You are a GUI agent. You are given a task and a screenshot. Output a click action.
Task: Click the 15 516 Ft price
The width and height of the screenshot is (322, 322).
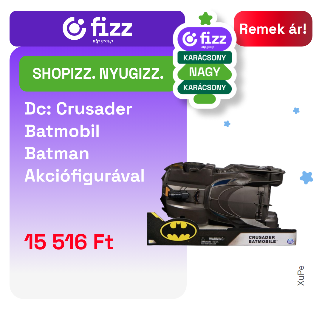(69, 242)
